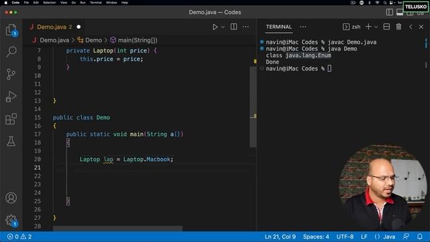The width and height of the screenshot is (430, 242).
Task: Open the Source Control view
Action: [11, 74]
